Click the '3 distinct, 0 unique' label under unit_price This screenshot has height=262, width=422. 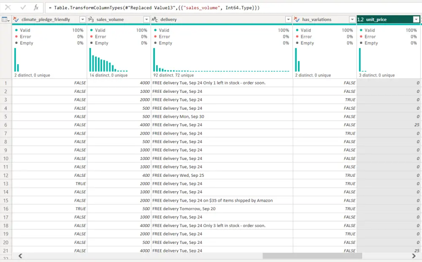[x=377, y=76]
